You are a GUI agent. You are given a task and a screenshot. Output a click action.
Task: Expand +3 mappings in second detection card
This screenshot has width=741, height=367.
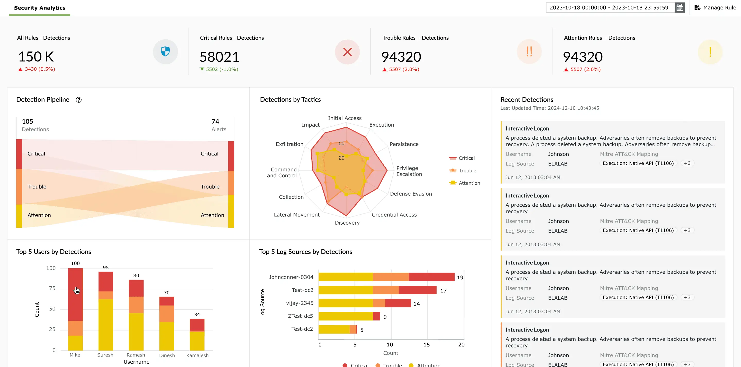point(687,230)
